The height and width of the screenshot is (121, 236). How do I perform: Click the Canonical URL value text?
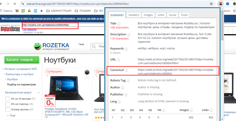tap(176, 72)
